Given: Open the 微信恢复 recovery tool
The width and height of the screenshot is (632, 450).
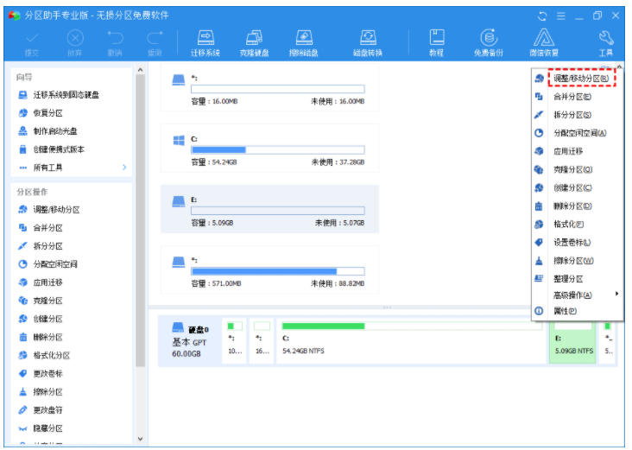Looking at the screenshot, I should (543, 42).
